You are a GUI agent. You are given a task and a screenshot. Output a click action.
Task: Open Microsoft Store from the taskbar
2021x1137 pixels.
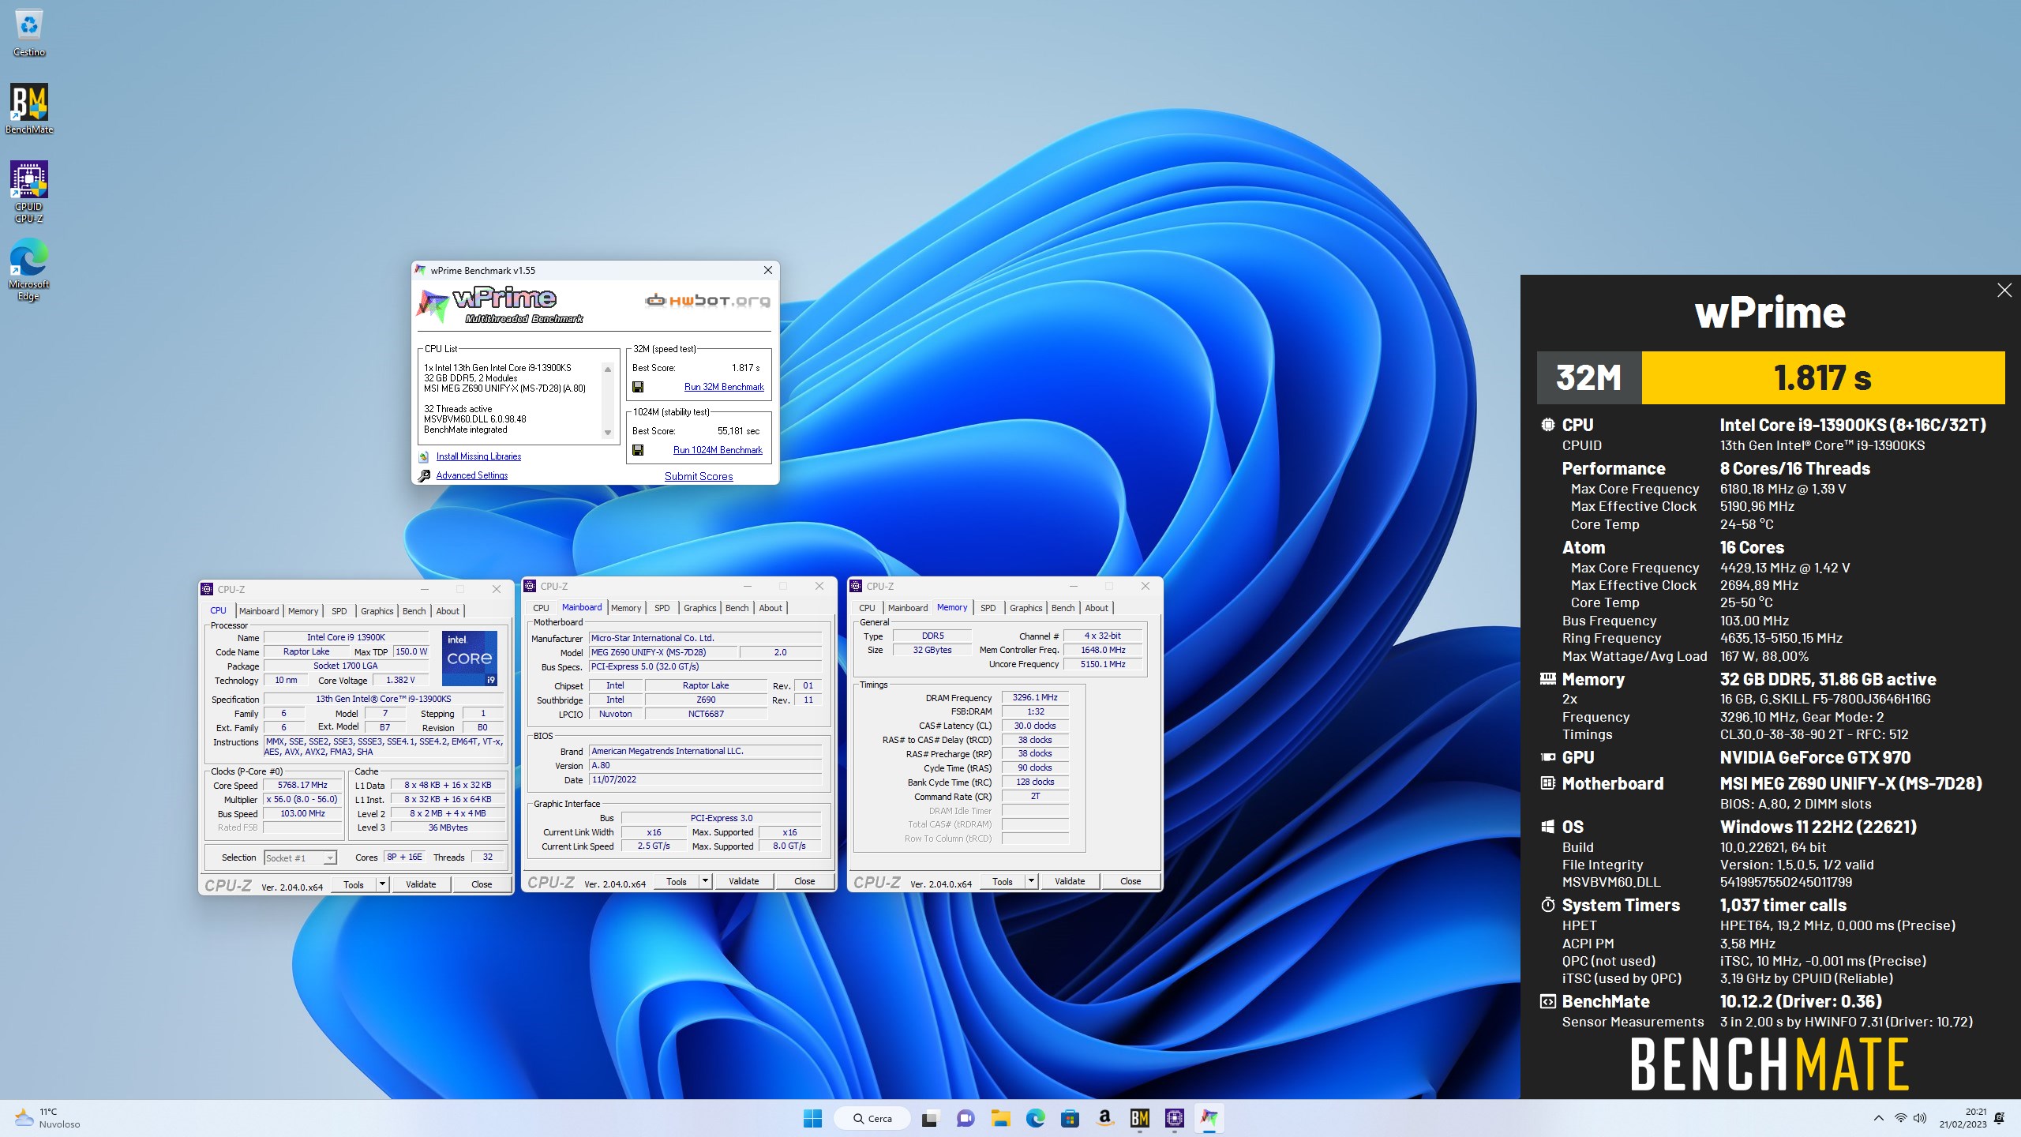pyautogui.click(x=1070, y=1118)
